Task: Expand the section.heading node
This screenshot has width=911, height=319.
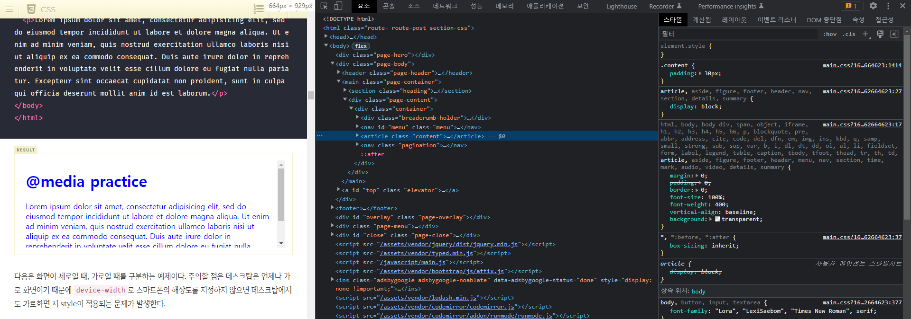Action: point(345,90)
